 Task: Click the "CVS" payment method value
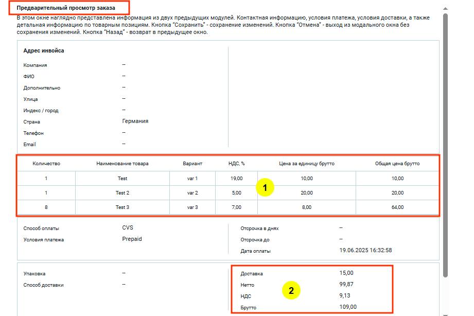pyautogui.click(x=128, y=227)
